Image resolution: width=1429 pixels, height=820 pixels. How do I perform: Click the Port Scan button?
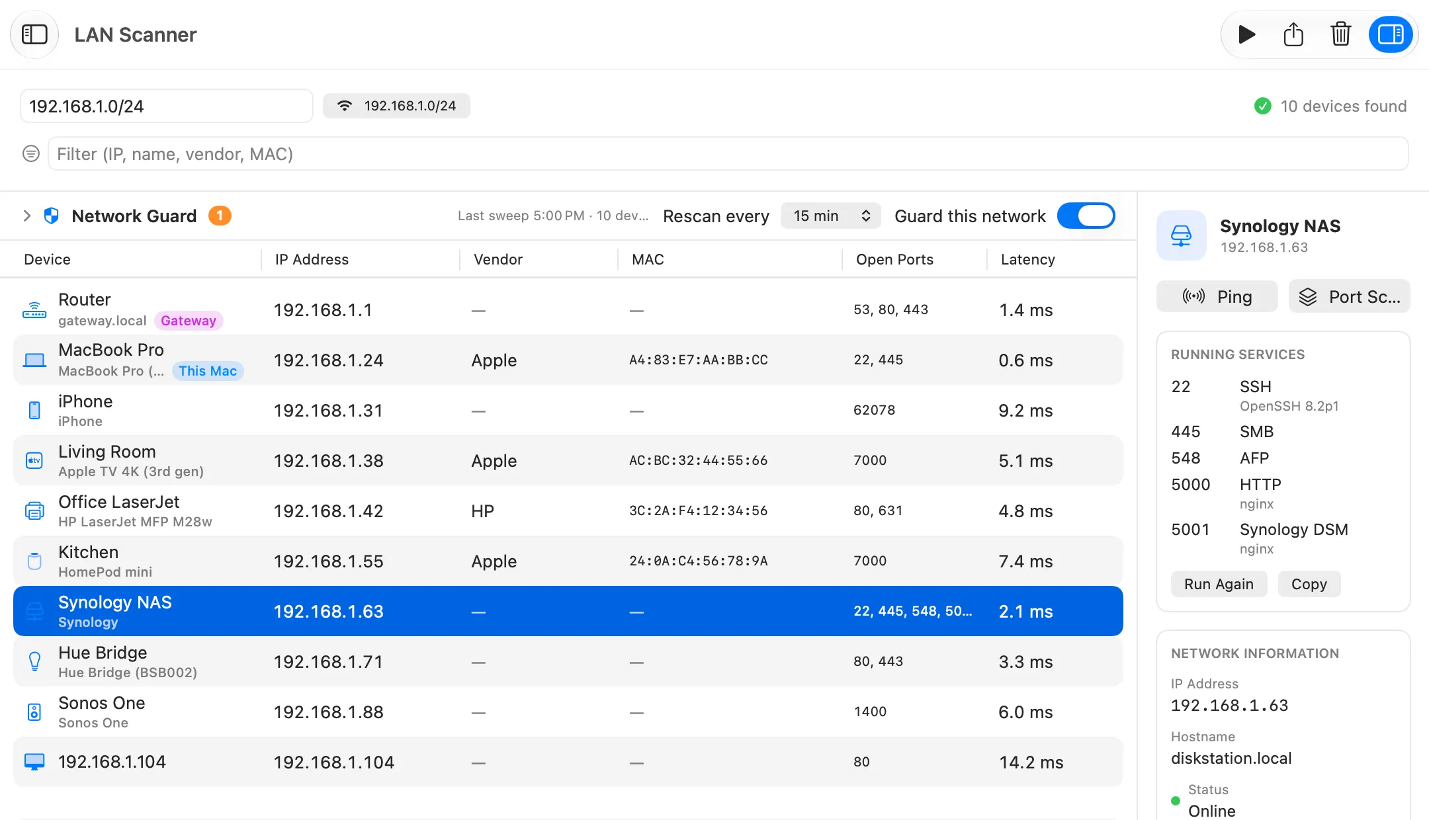click(1350, 297)
